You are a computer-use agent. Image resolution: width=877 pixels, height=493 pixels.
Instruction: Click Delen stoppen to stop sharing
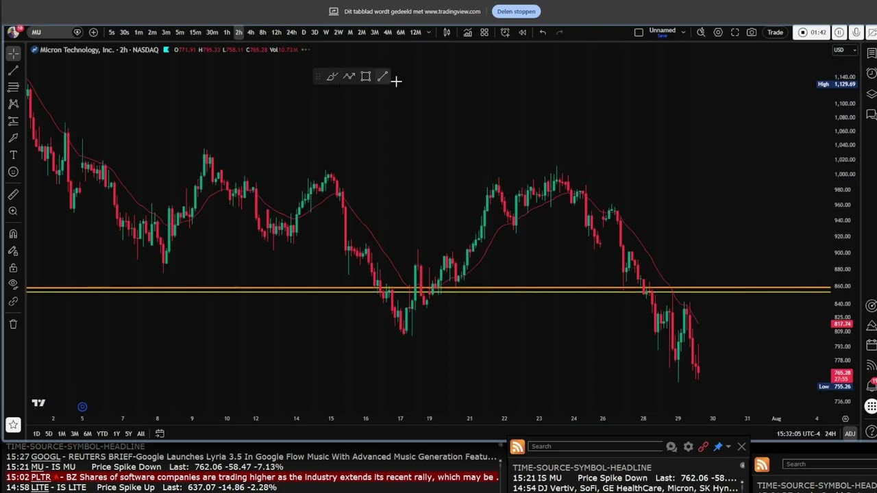516,11
